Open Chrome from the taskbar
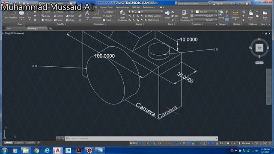 (36, 151)
